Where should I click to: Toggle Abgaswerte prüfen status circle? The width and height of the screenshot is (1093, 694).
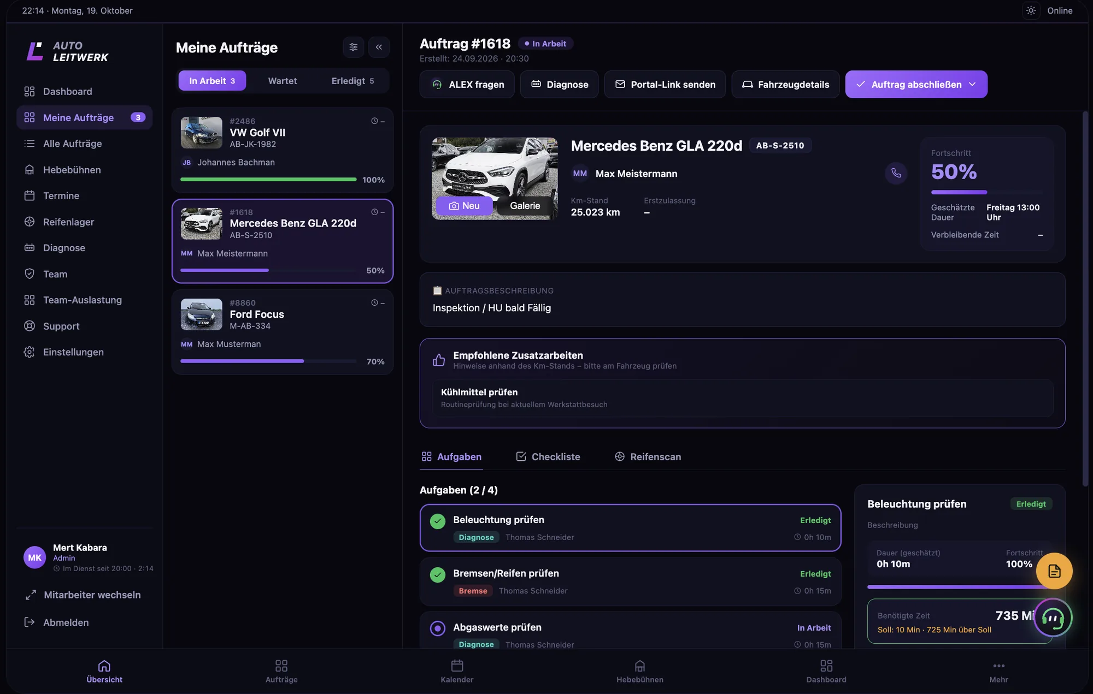[x=437, y=628]
